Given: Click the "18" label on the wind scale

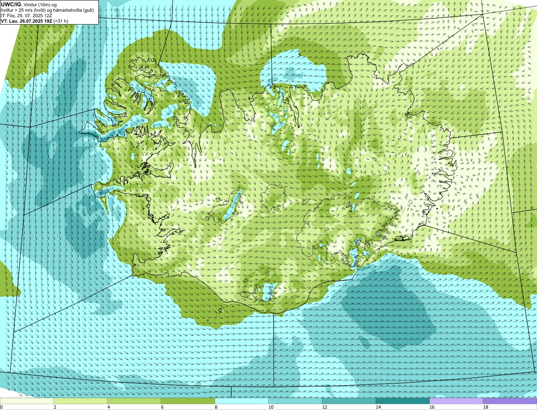Looking at the screenshot, I should 486,407.
